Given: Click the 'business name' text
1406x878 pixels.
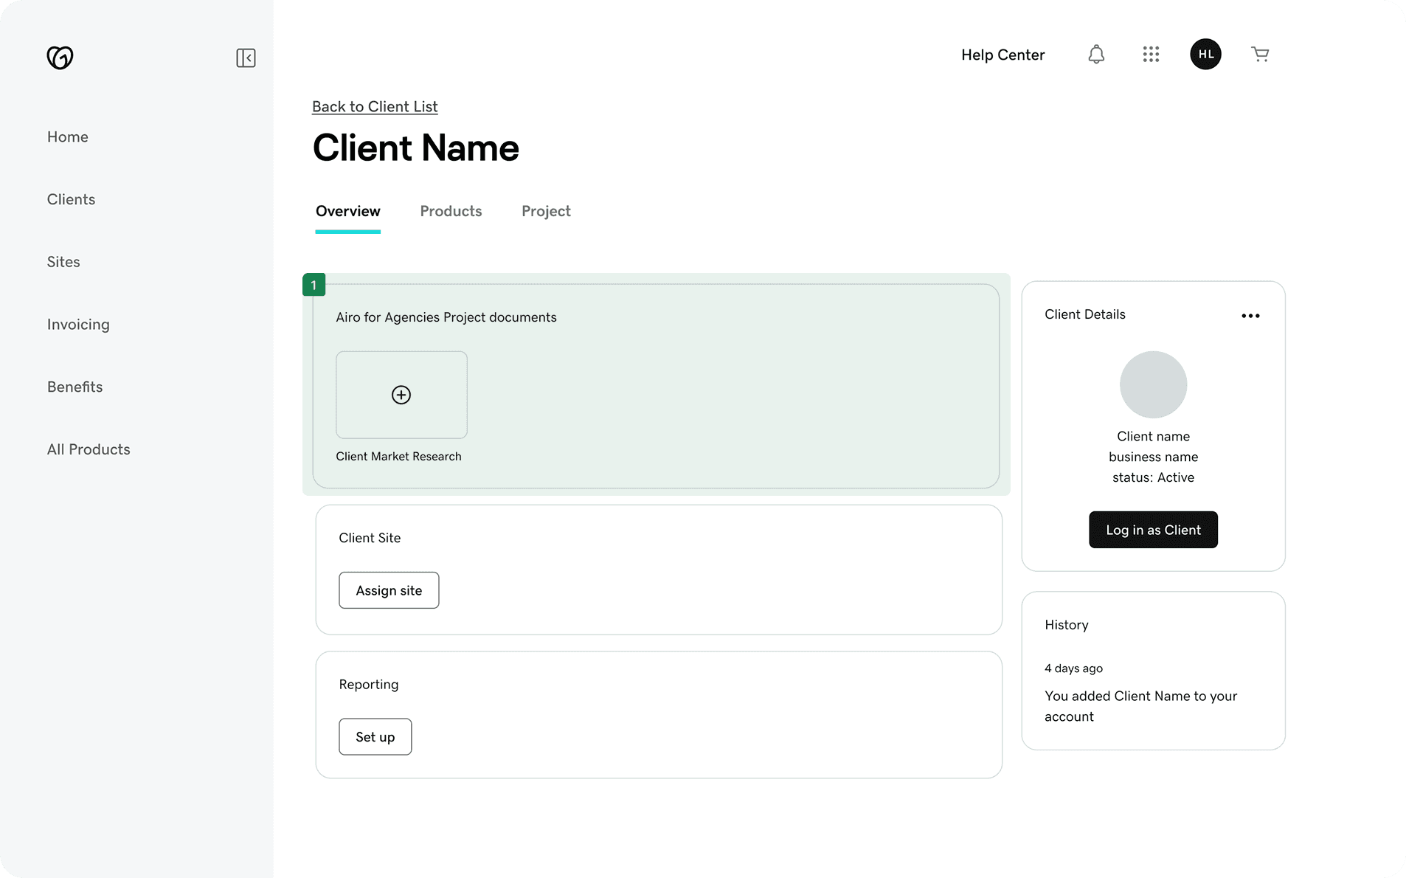Looking at the screenshot, I should pyautogui.click(x=1153, y=457).
